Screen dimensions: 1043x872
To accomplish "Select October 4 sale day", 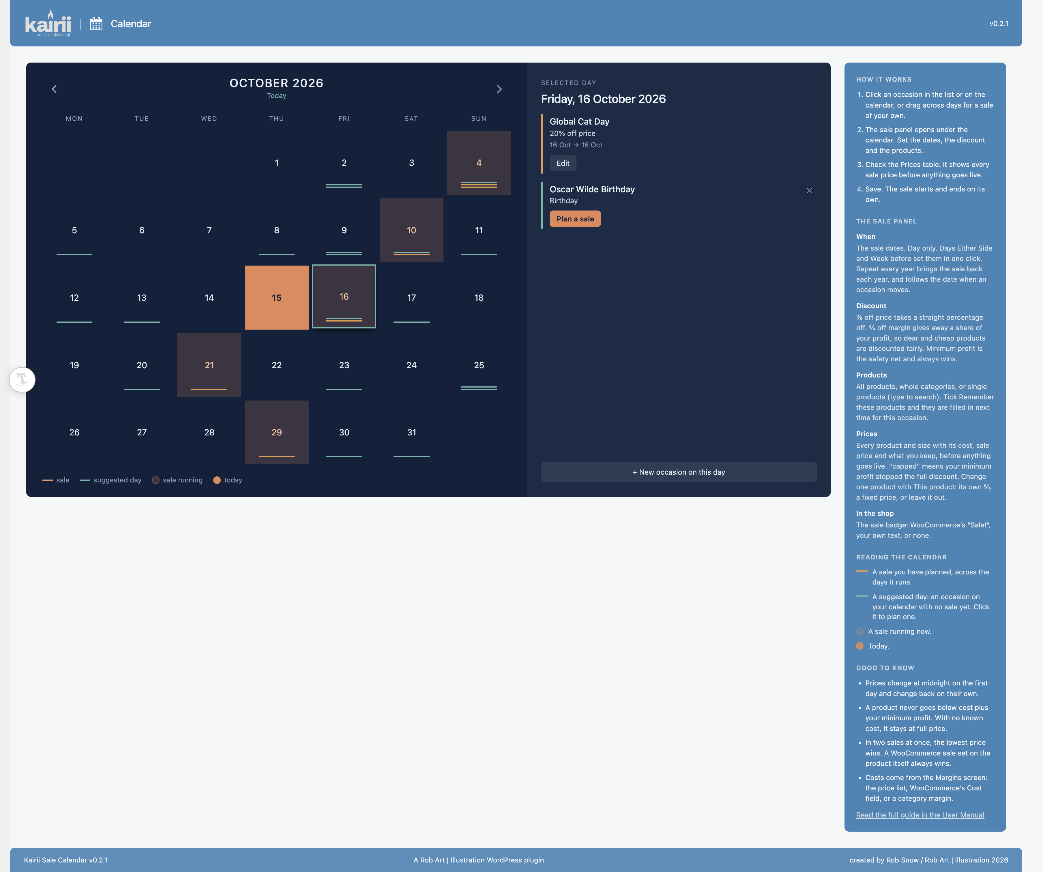I will coord(479,163).
